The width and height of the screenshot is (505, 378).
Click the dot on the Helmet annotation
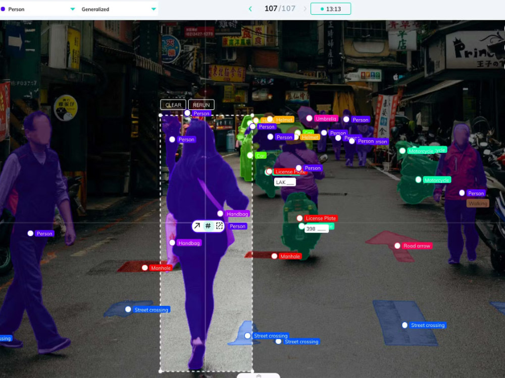(271, 119)
